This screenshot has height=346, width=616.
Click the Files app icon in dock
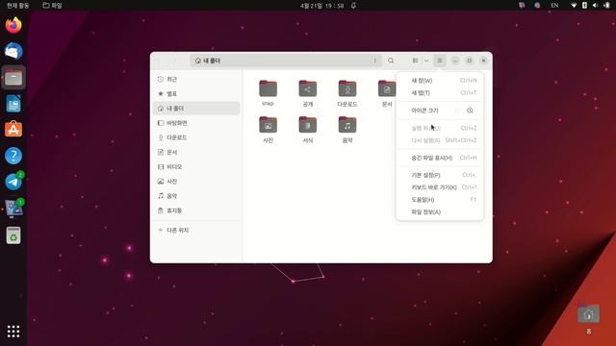coord(13,77)
